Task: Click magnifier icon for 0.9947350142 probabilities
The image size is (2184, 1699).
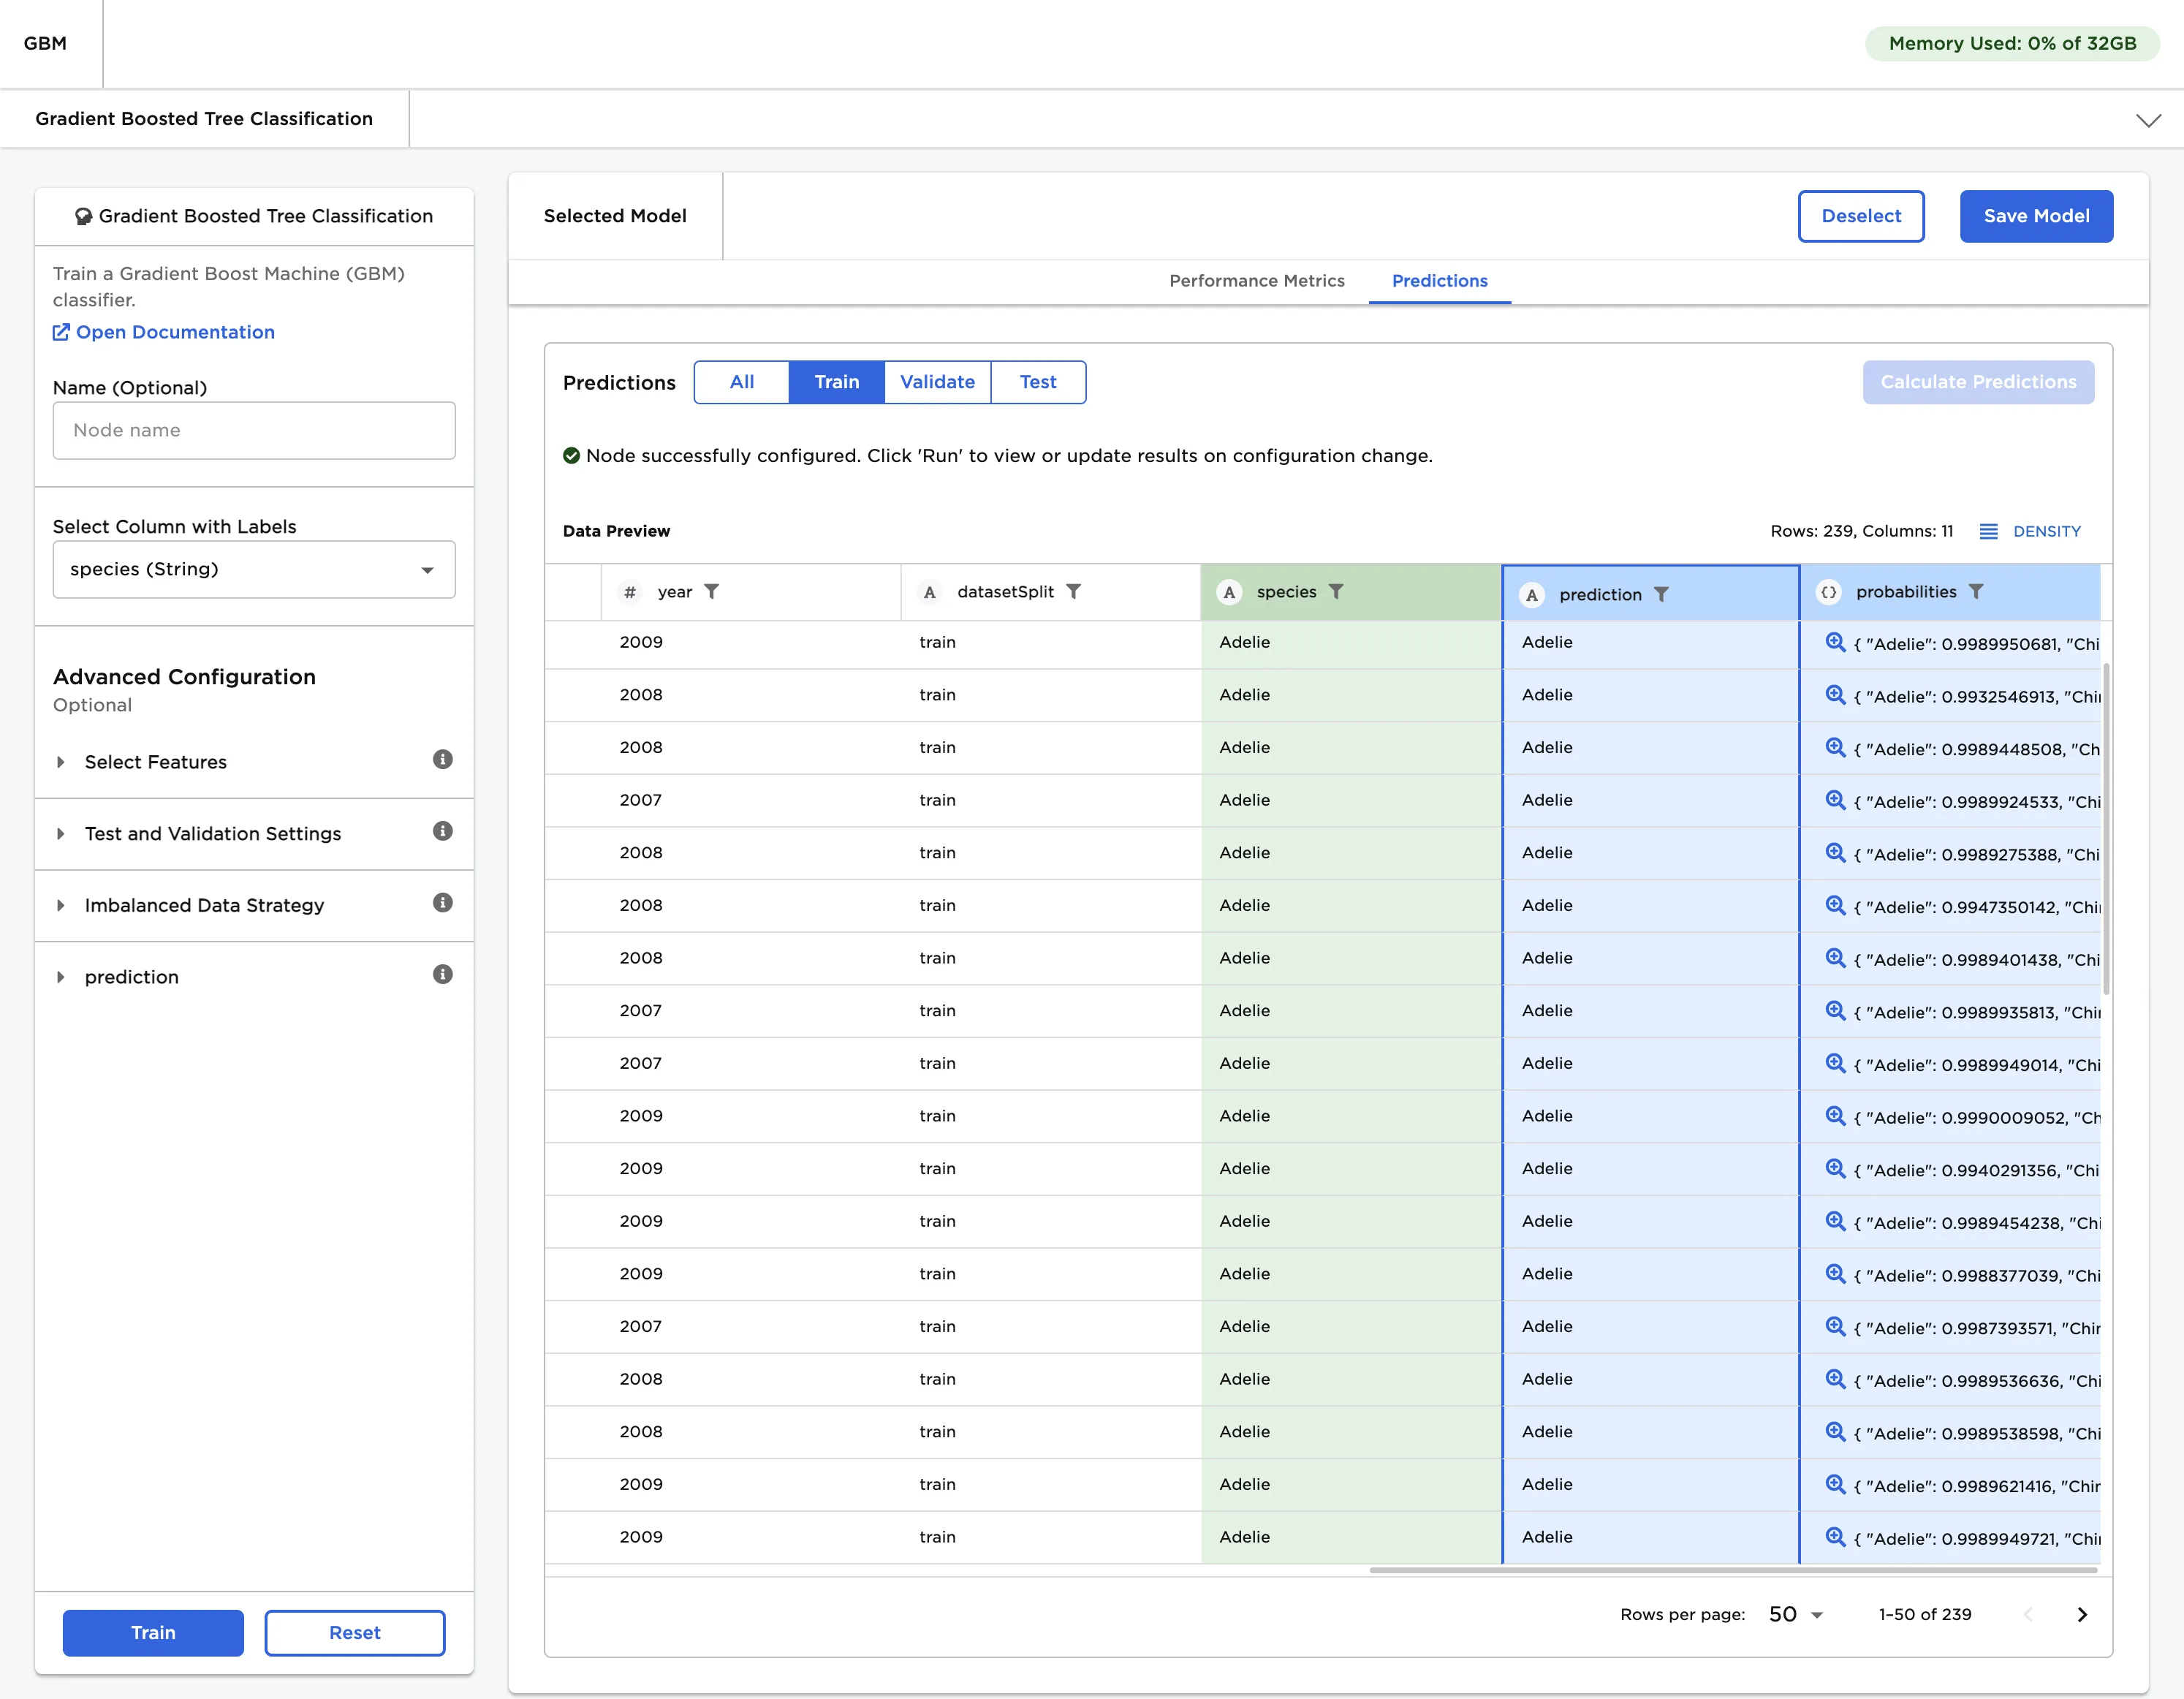Action: click(1835, 905)
